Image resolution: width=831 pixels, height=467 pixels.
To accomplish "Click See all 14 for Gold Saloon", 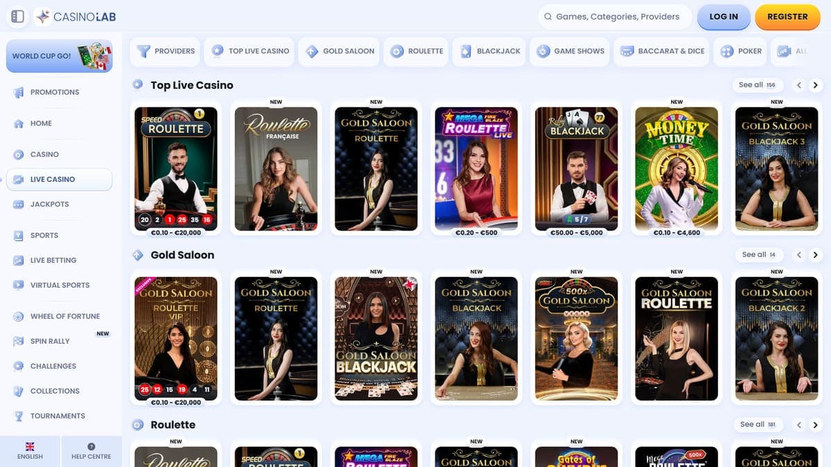I will 759,255.
